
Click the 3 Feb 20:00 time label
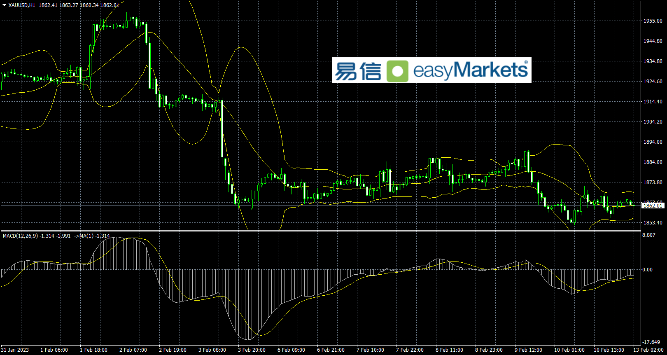point(252,350)
